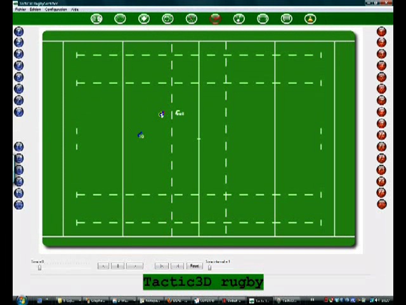The image size is (406, 305).
Task: Open the Aide help menu
Action: click(75, 10)
